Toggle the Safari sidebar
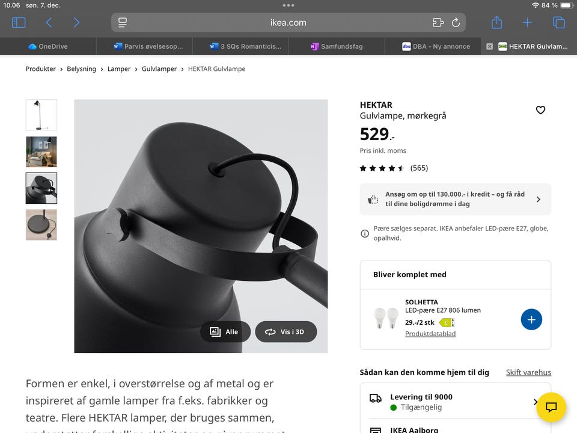Viewport: 577px width, 433px height. 19,22
